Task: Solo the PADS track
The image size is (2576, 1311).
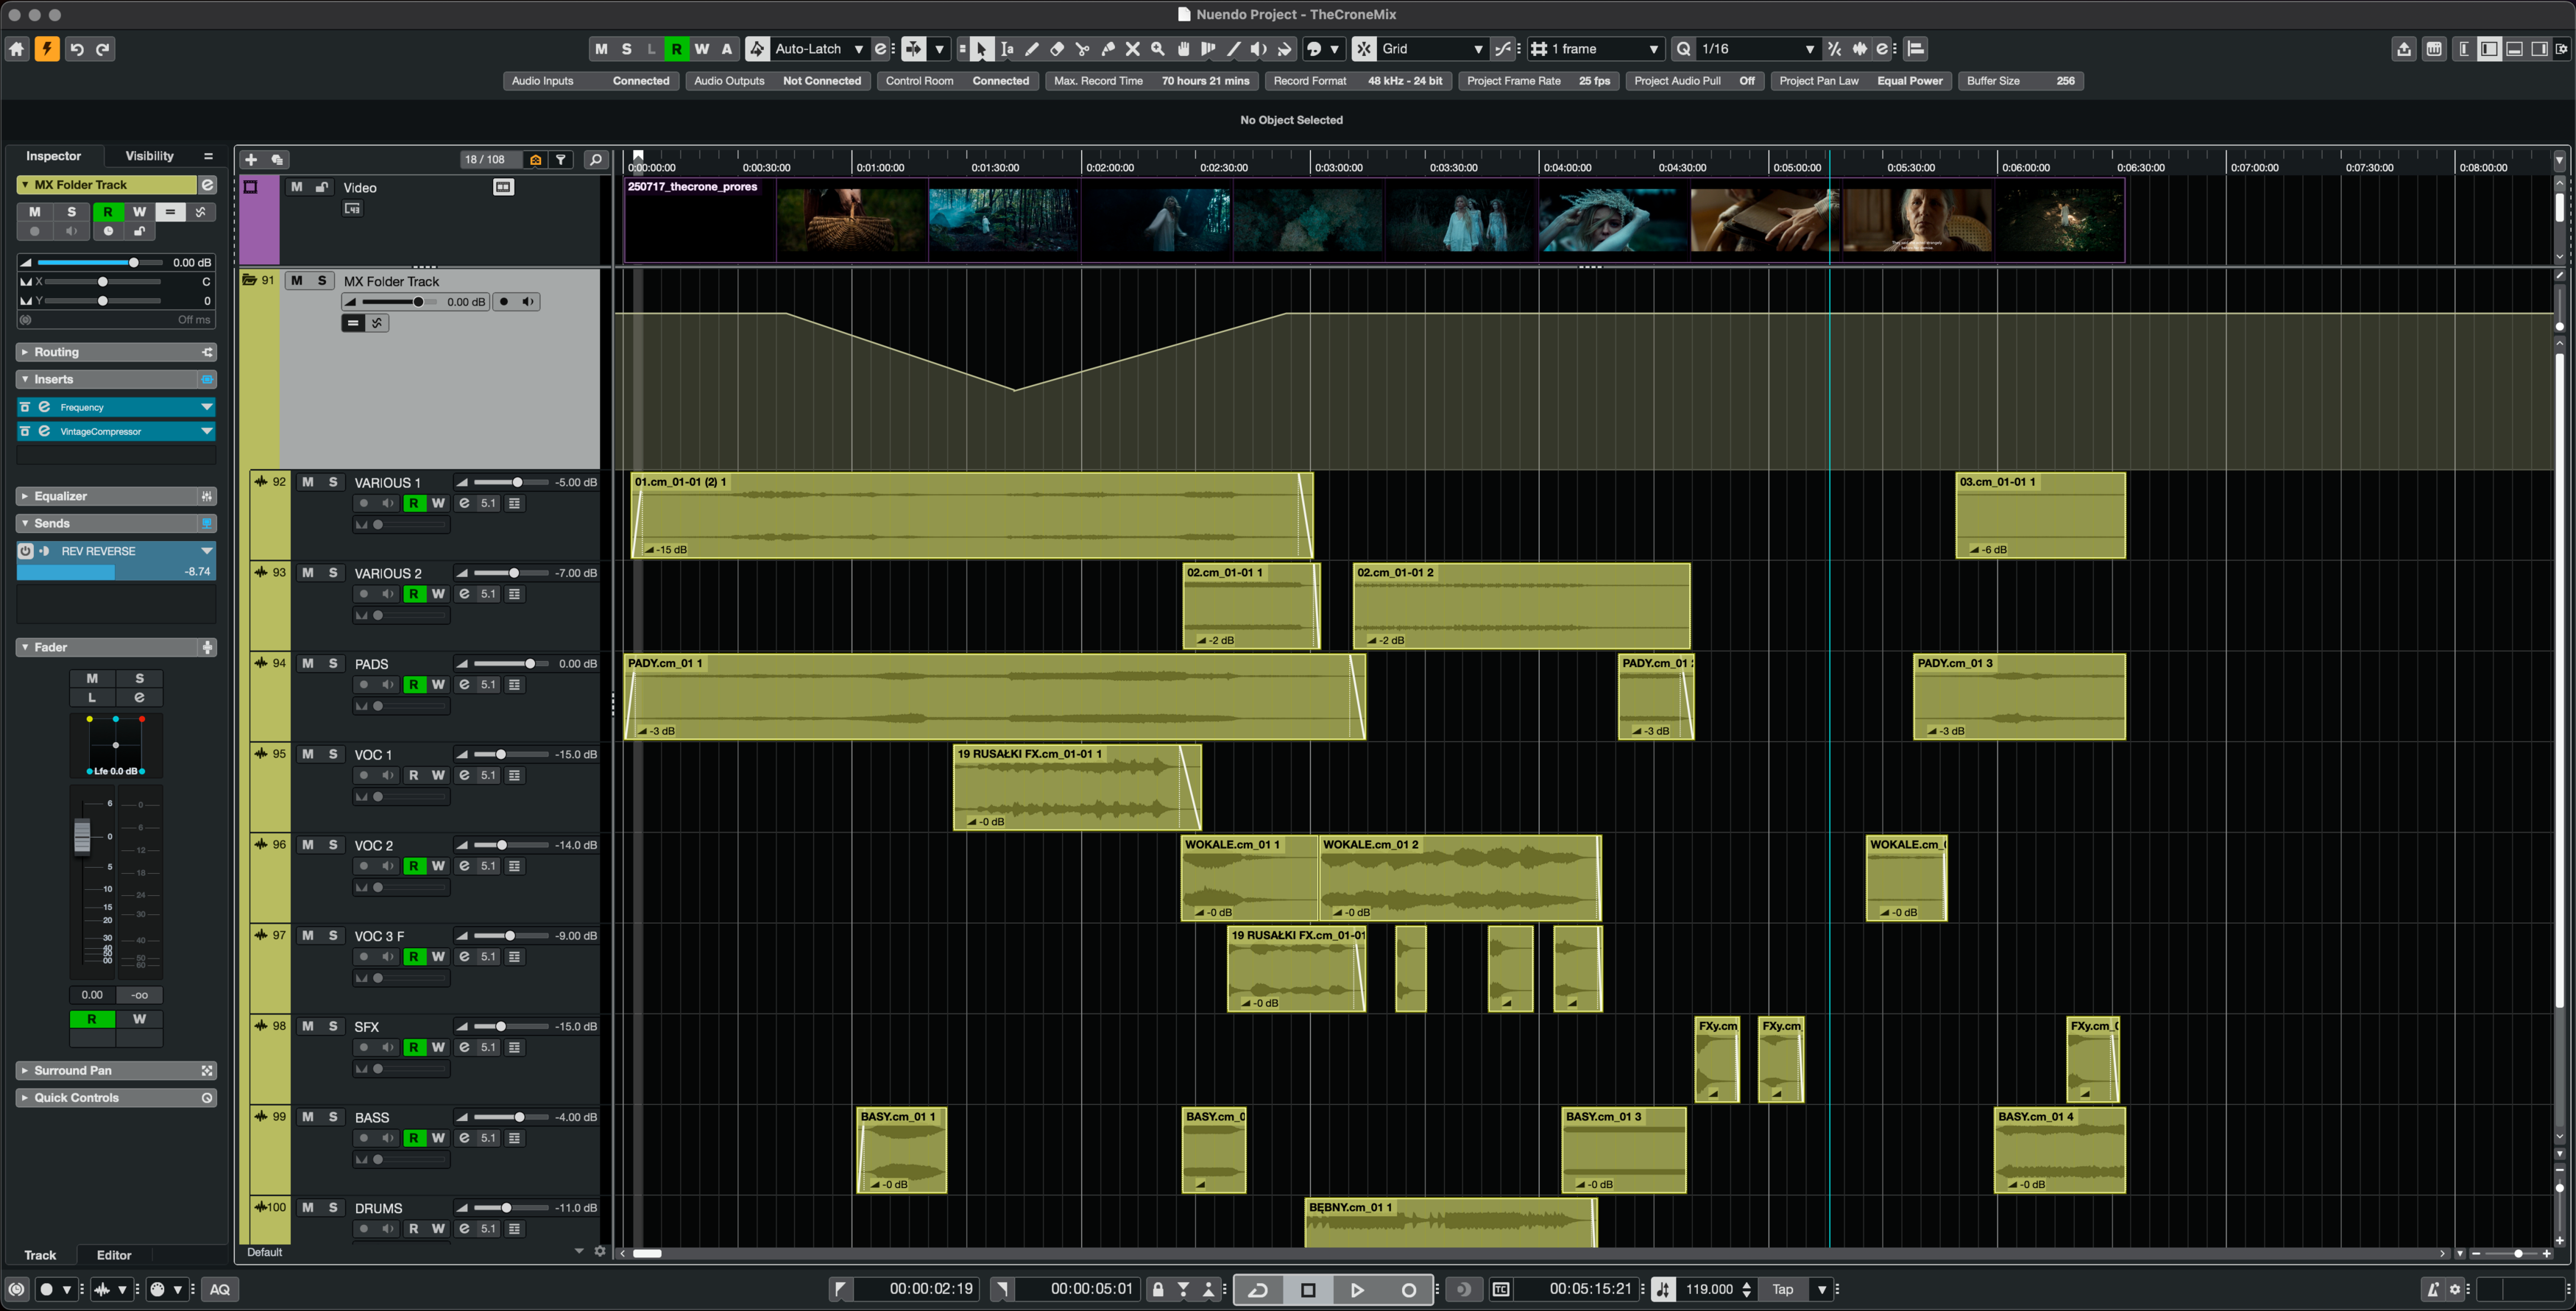Action: point(333,664)
